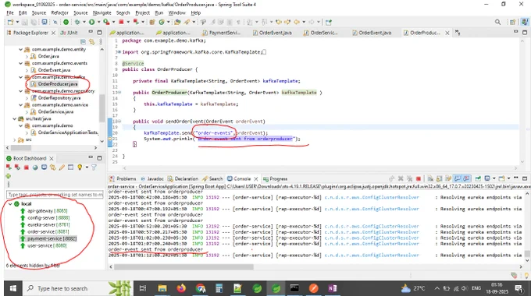This screenshot has height=296, width=531.
Task: Click Link with Editor icon in Package Explorer
Action: click(x=92, y=41)
